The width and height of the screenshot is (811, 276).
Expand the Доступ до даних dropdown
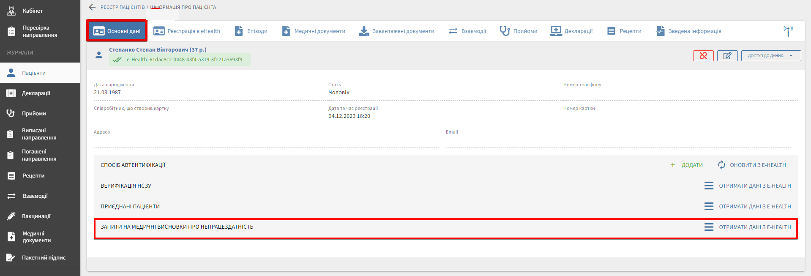[x=771, y=56]
